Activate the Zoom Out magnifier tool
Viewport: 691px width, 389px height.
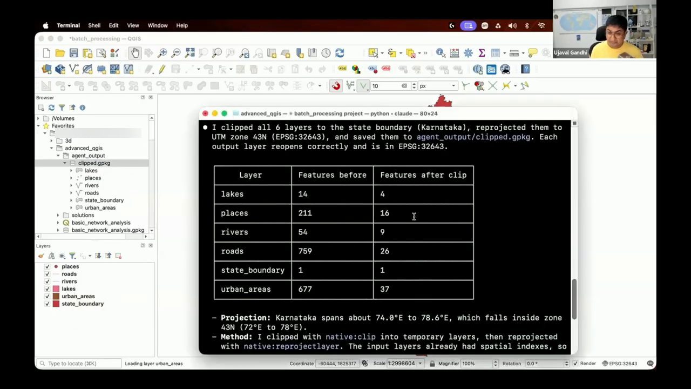pos(176,53)
